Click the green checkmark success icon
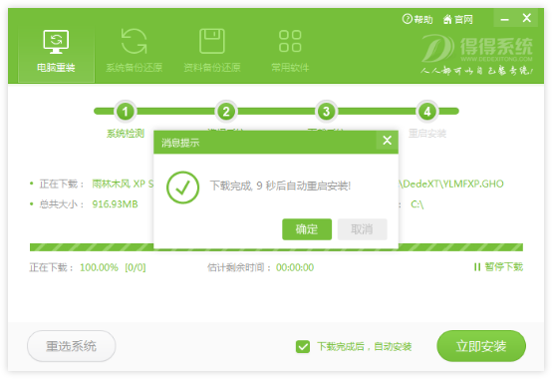Viewport: 552px width, 379px height. (x=182, y=188)
